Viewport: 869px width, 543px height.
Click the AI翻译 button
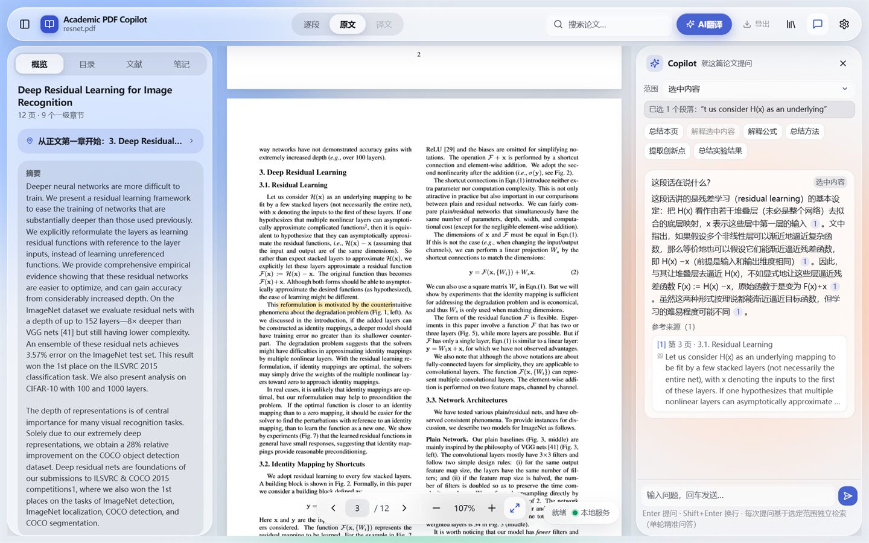click(704, 24)
